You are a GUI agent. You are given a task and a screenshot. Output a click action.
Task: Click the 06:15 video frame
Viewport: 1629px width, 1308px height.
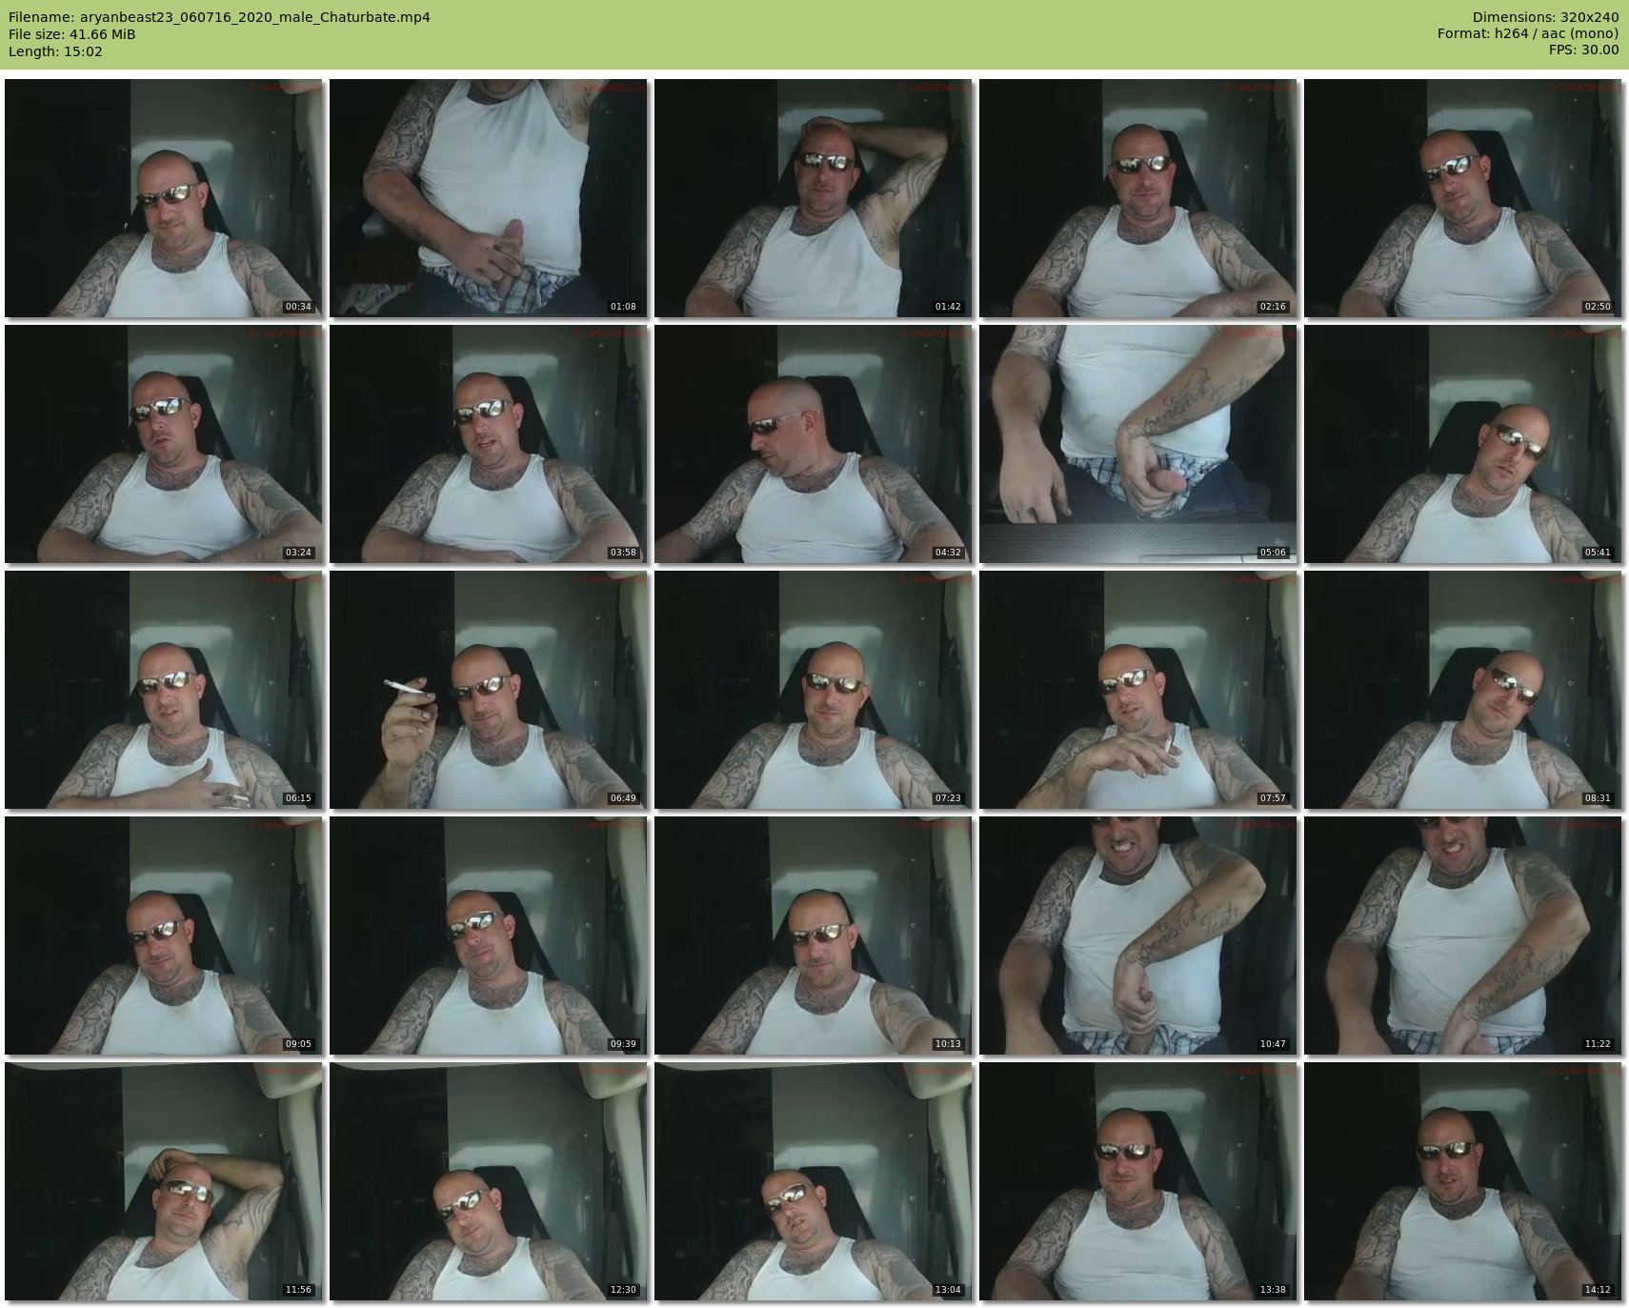point(163,690)
